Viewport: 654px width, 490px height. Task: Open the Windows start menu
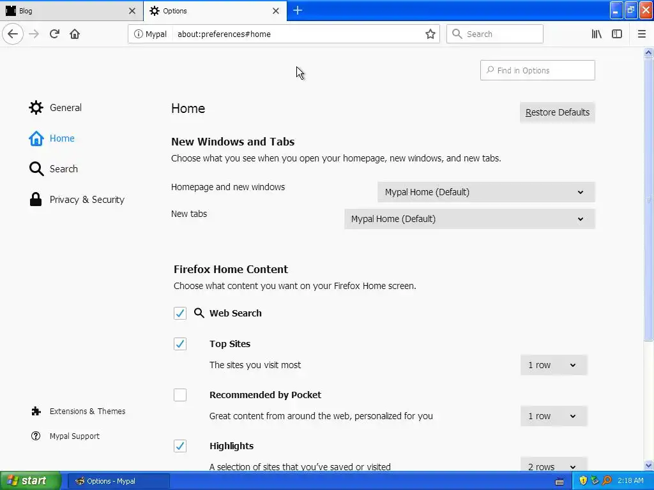click(30, 481)
